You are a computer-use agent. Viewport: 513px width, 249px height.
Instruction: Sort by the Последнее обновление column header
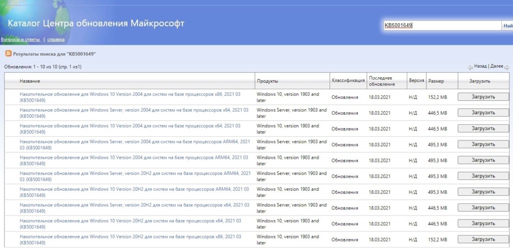coord(382,81)
